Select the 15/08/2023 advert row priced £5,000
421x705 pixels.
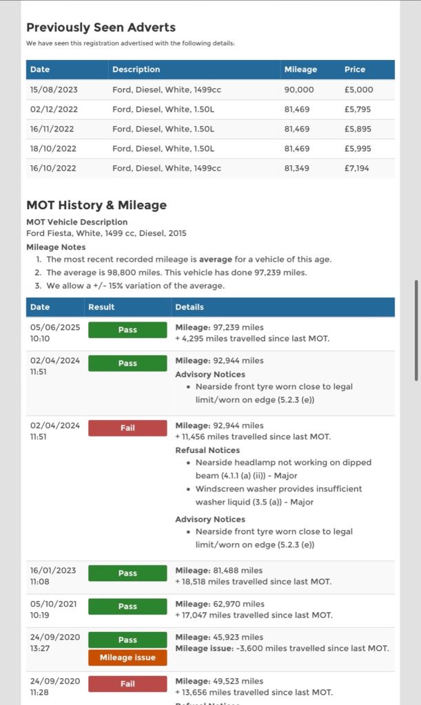[x=210, y=90]
